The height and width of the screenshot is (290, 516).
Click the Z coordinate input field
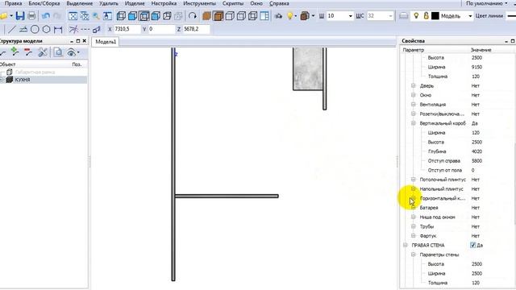point(196,29)
